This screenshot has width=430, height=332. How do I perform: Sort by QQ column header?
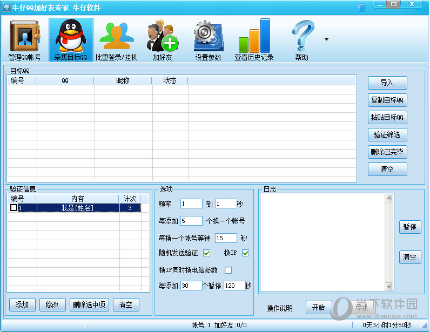pyautogui.click(x=65, y=80)
